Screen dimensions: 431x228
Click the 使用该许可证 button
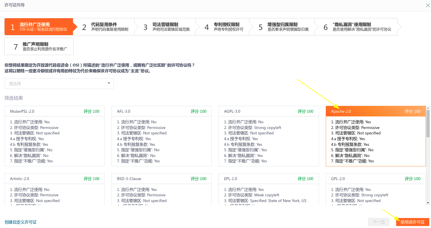click(412, 222)
